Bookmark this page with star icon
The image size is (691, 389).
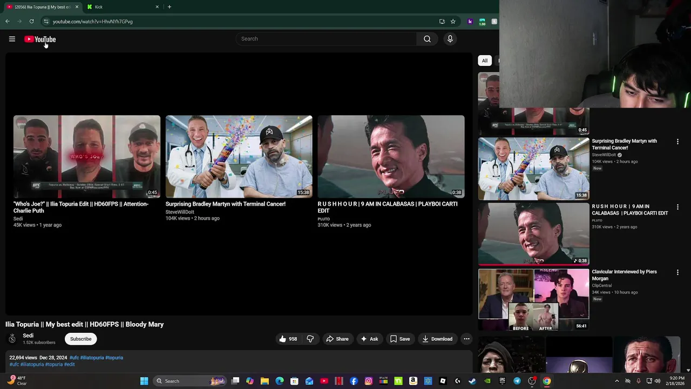click(x=453, y=22)
